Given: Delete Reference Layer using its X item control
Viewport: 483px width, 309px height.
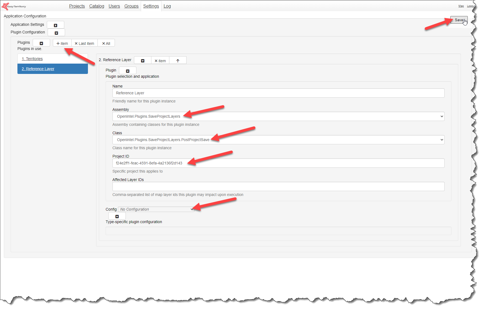Looking at the screenshot, I should point(160,60).
